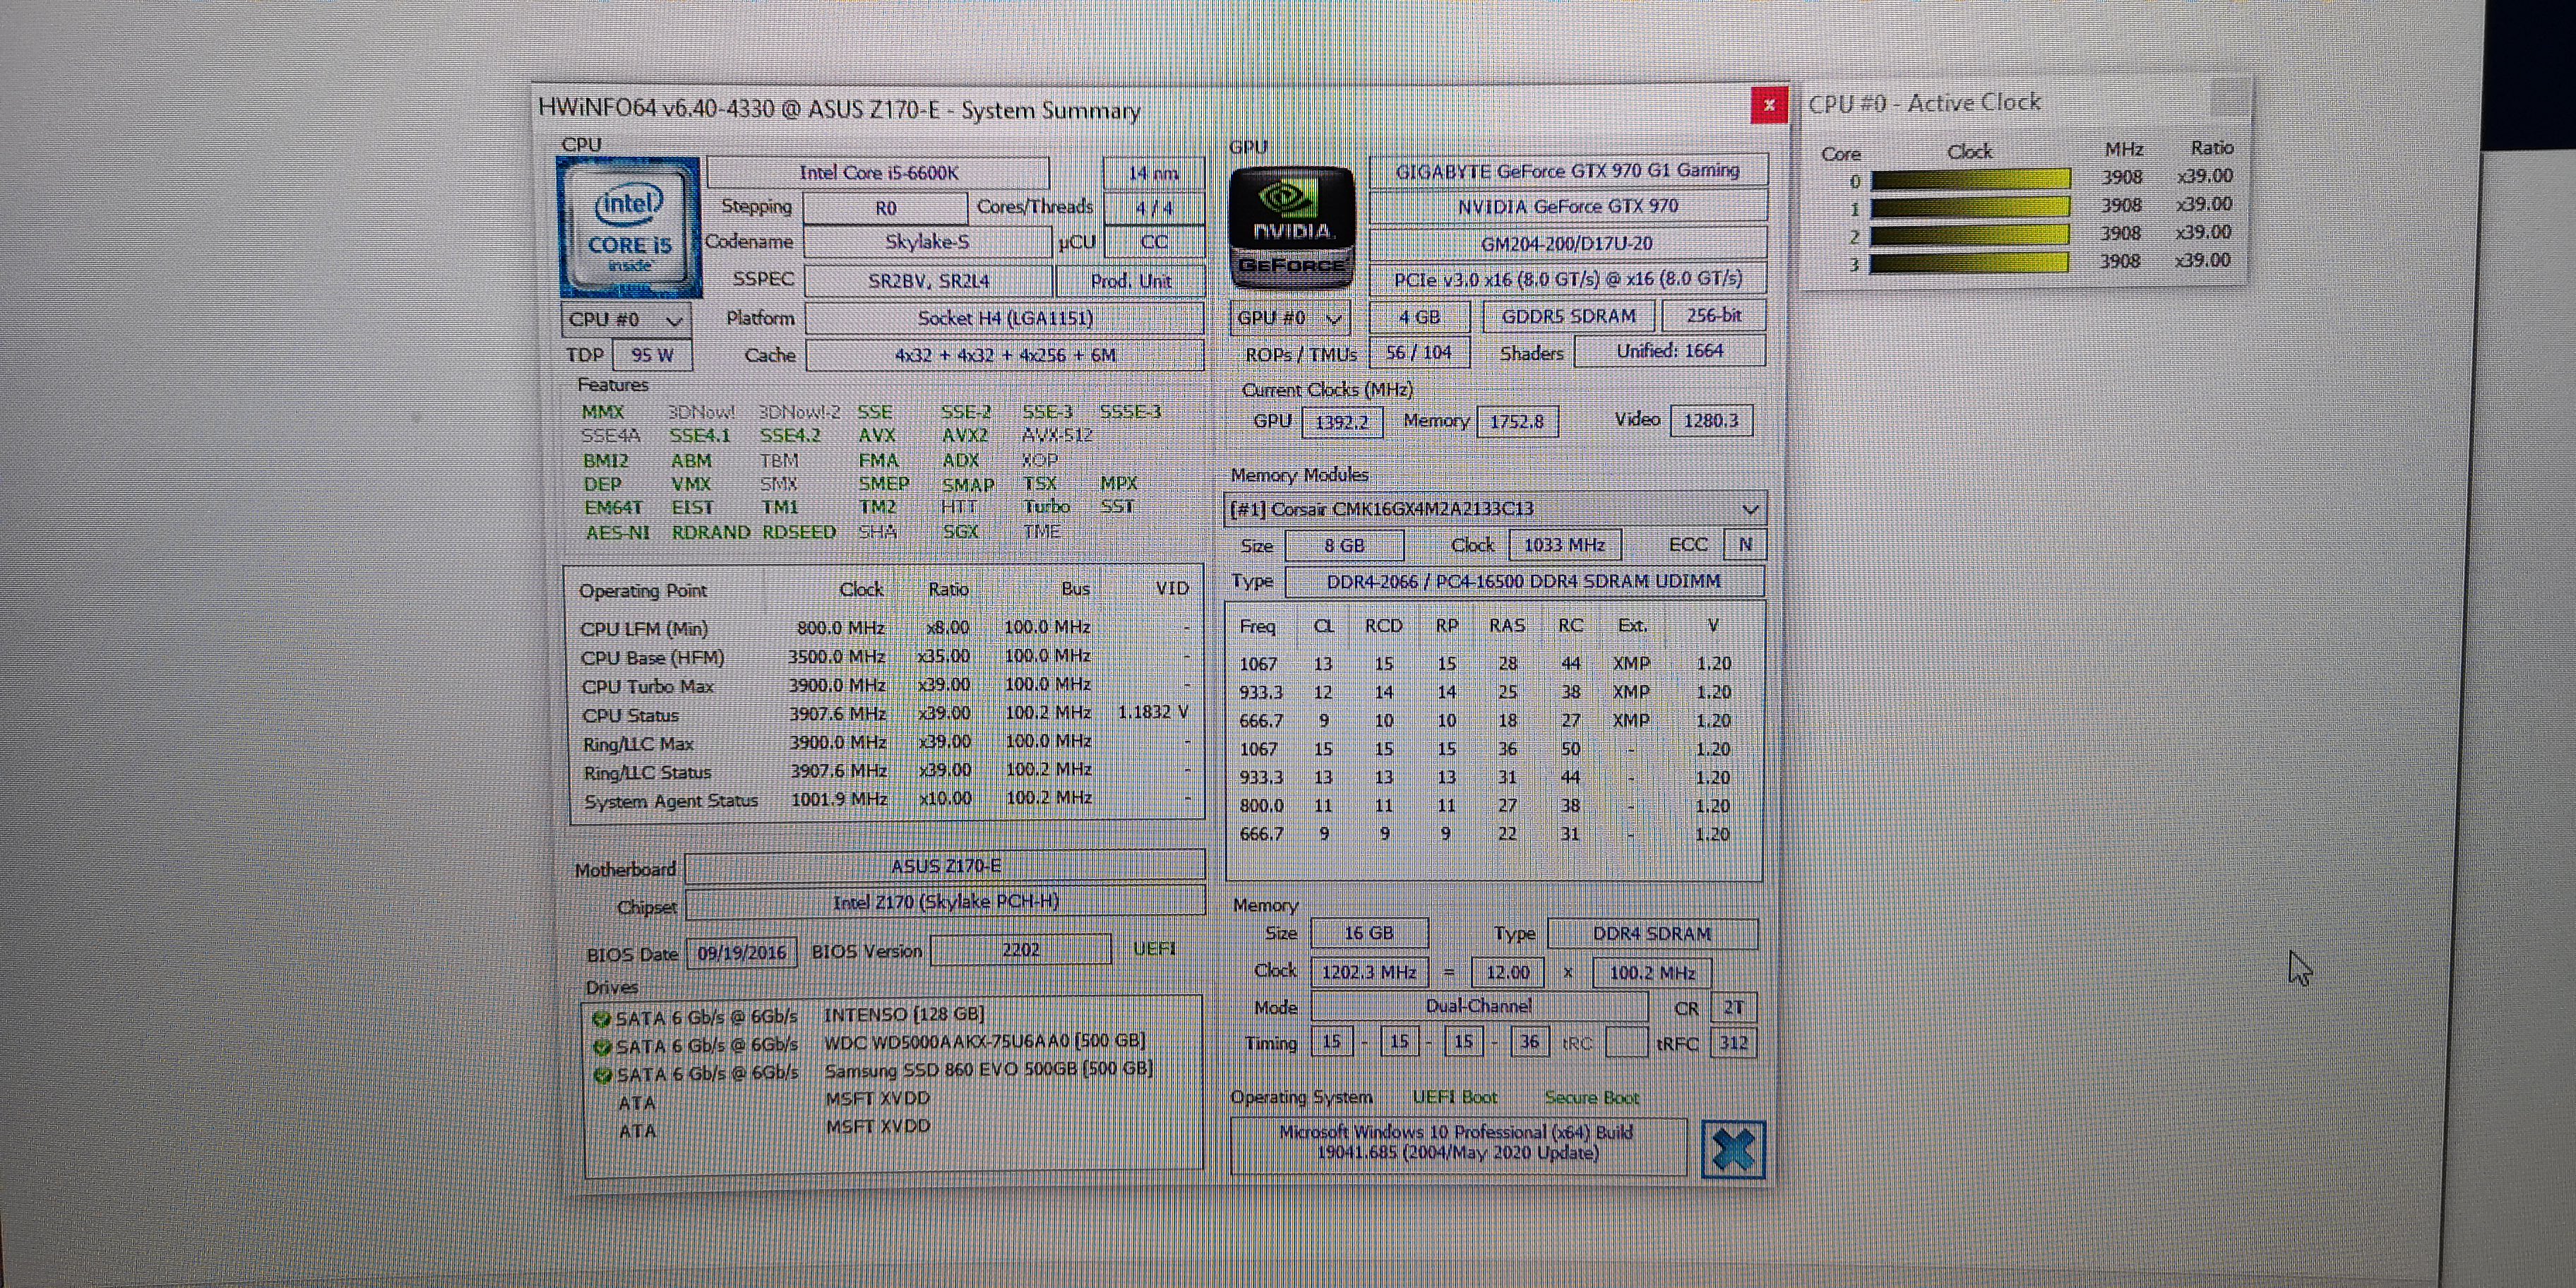
Task: Click the NVIDIA GeForce logo
Action: [x=1291, y=228]
